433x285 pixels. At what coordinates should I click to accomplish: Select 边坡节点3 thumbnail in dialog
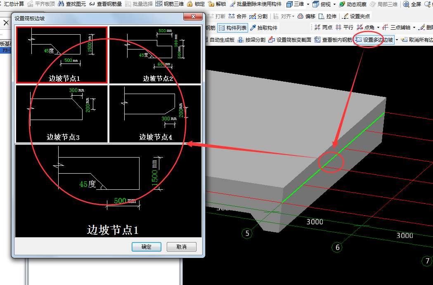click(62, 114)
